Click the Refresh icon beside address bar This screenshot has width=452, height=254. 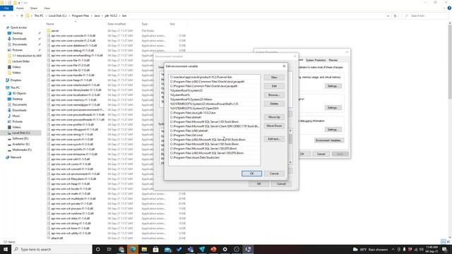[395, 16]
